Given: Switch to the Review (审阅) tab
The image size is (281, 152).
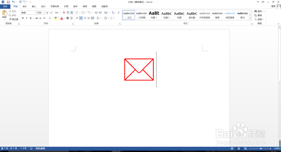Looking at the screenshot, I should point(85,6).
